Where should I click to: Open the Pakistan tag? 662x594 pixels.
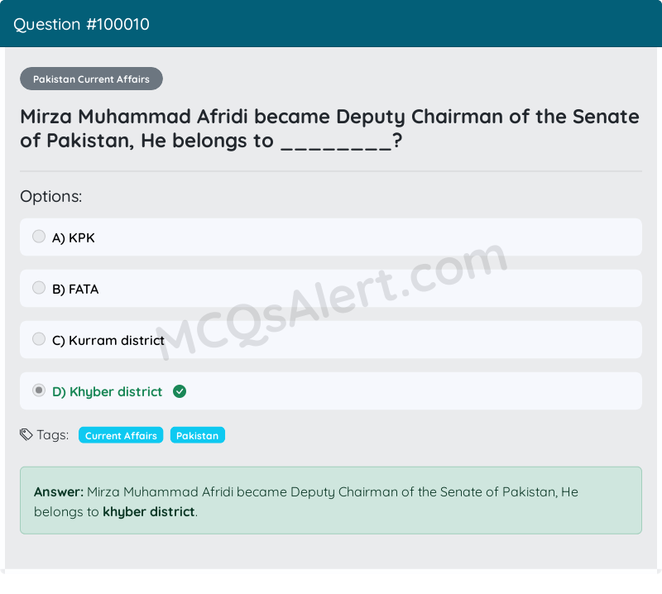click(197, 435)
